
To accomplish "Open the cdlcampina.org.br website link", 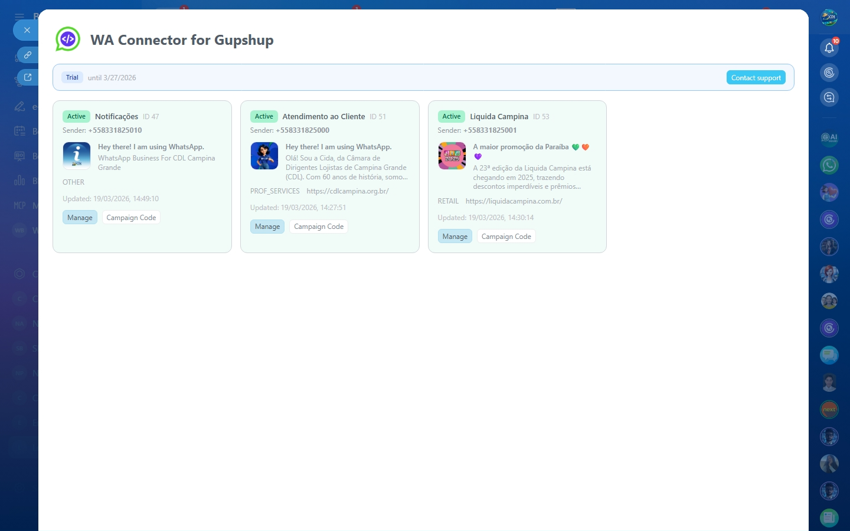I will (x=348, y=191).
